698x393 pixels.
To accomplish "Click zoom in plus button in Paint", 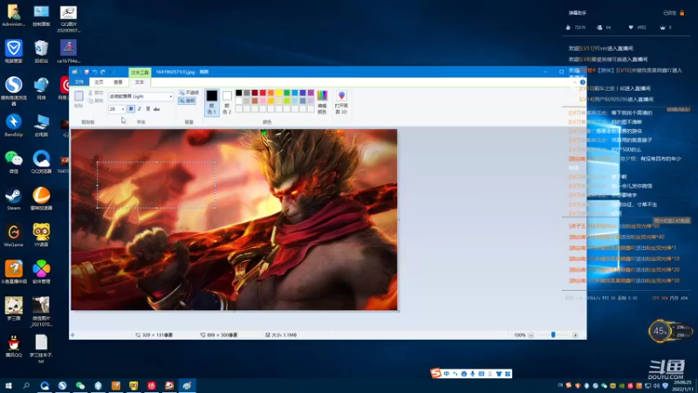I will 575,334.
